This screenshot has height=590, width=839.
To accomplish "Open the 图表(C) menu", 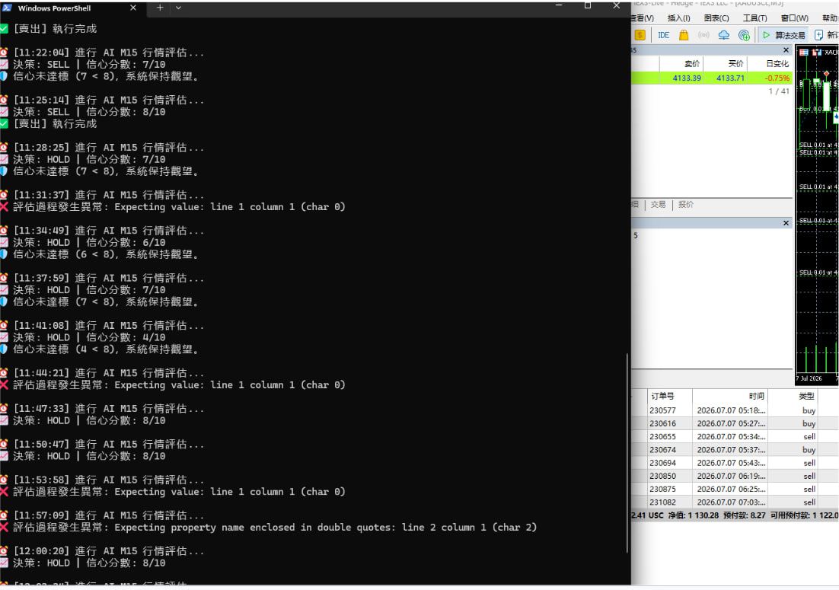I will coord(716,18).
